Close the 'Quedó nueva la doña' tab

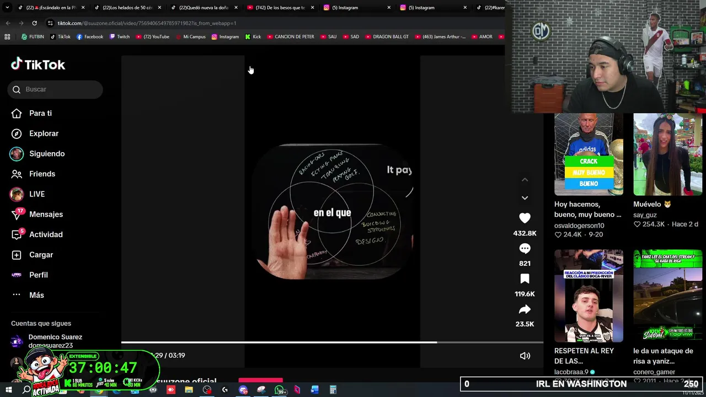pyautogui.click(x=236, y=8)
